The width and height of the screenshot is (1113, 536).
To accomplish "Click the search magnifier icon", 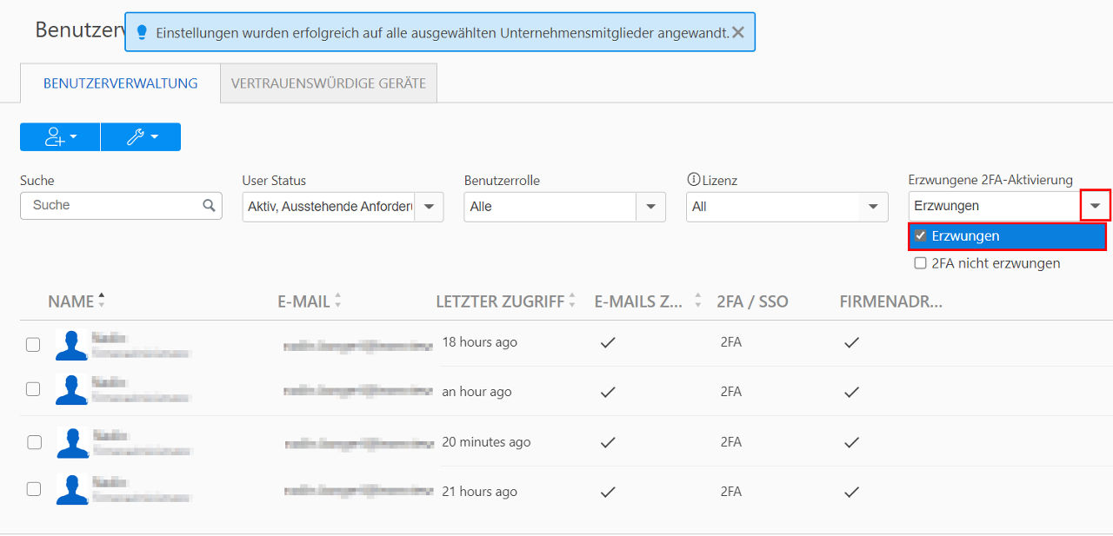I will tap(209, 206).
